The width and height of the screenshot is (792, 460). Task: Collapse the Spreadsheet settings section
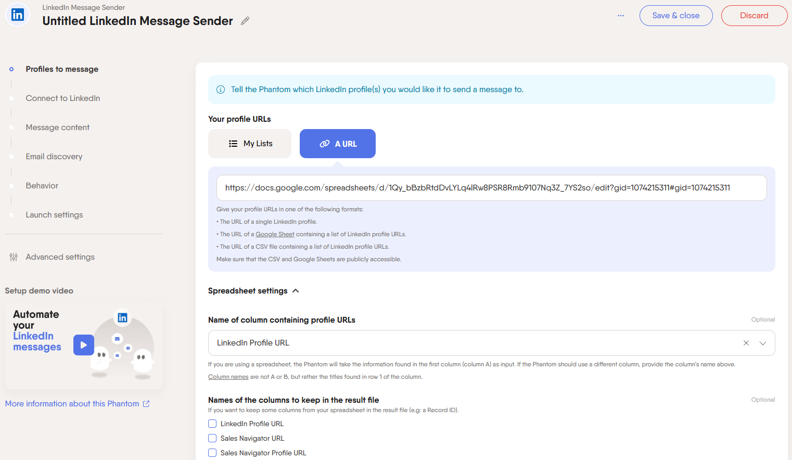tap(253, 291)
